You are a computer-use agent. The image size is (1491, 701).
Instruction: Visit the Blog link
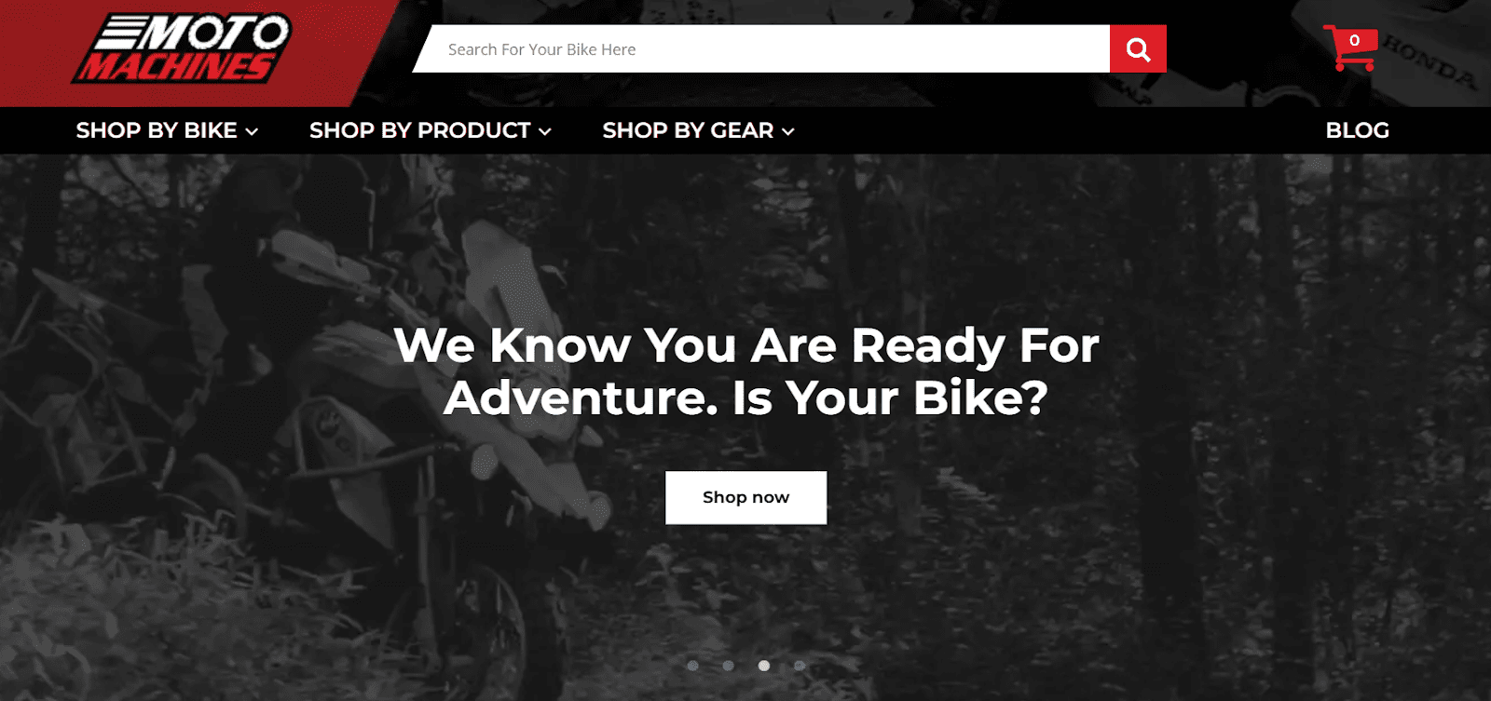[x=1357, y=130]
